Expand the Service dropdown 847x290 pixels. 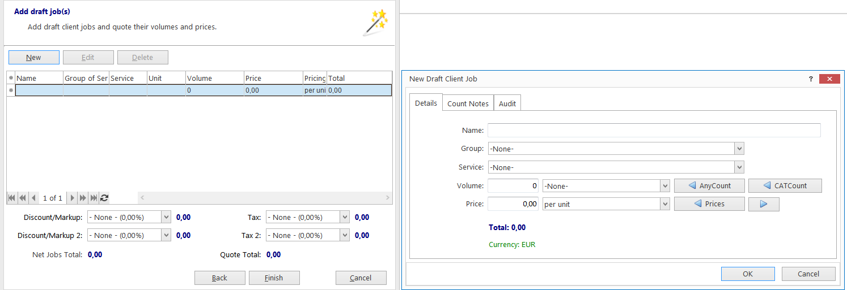pos(739,167)
